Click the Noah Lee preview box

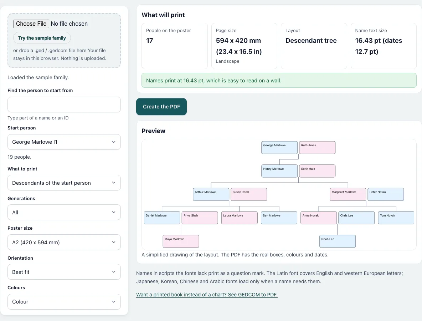(x=338, y=241)
